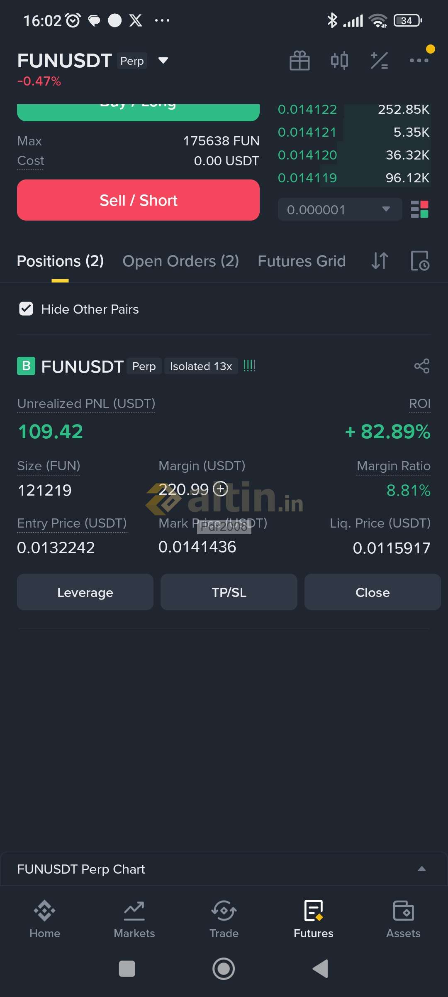Tap the sort positions arrows icon
Screen dimensions: 448x997
[380, 261]
